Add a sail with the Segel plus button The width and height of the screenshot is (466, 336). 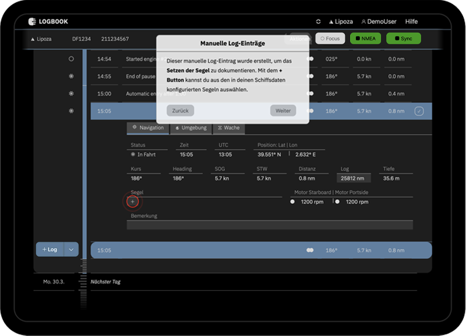click(133, 201)
